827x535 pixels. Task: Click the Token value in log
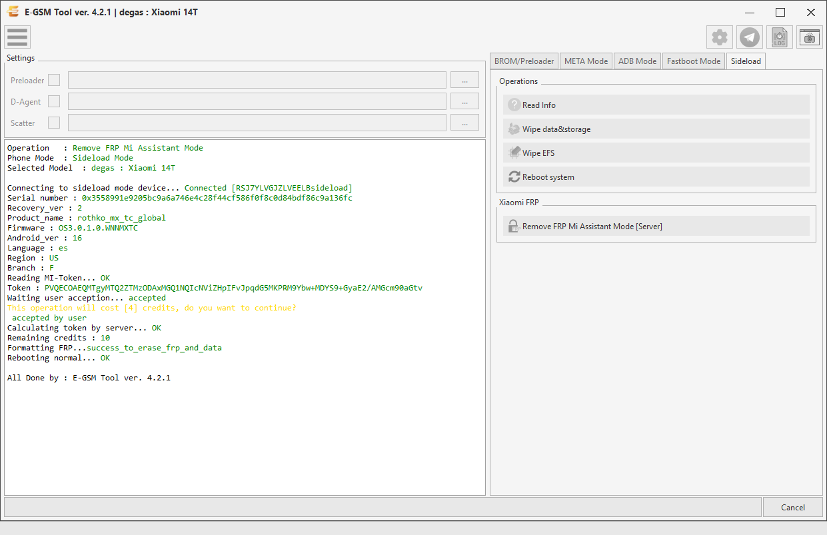point(233,288)
